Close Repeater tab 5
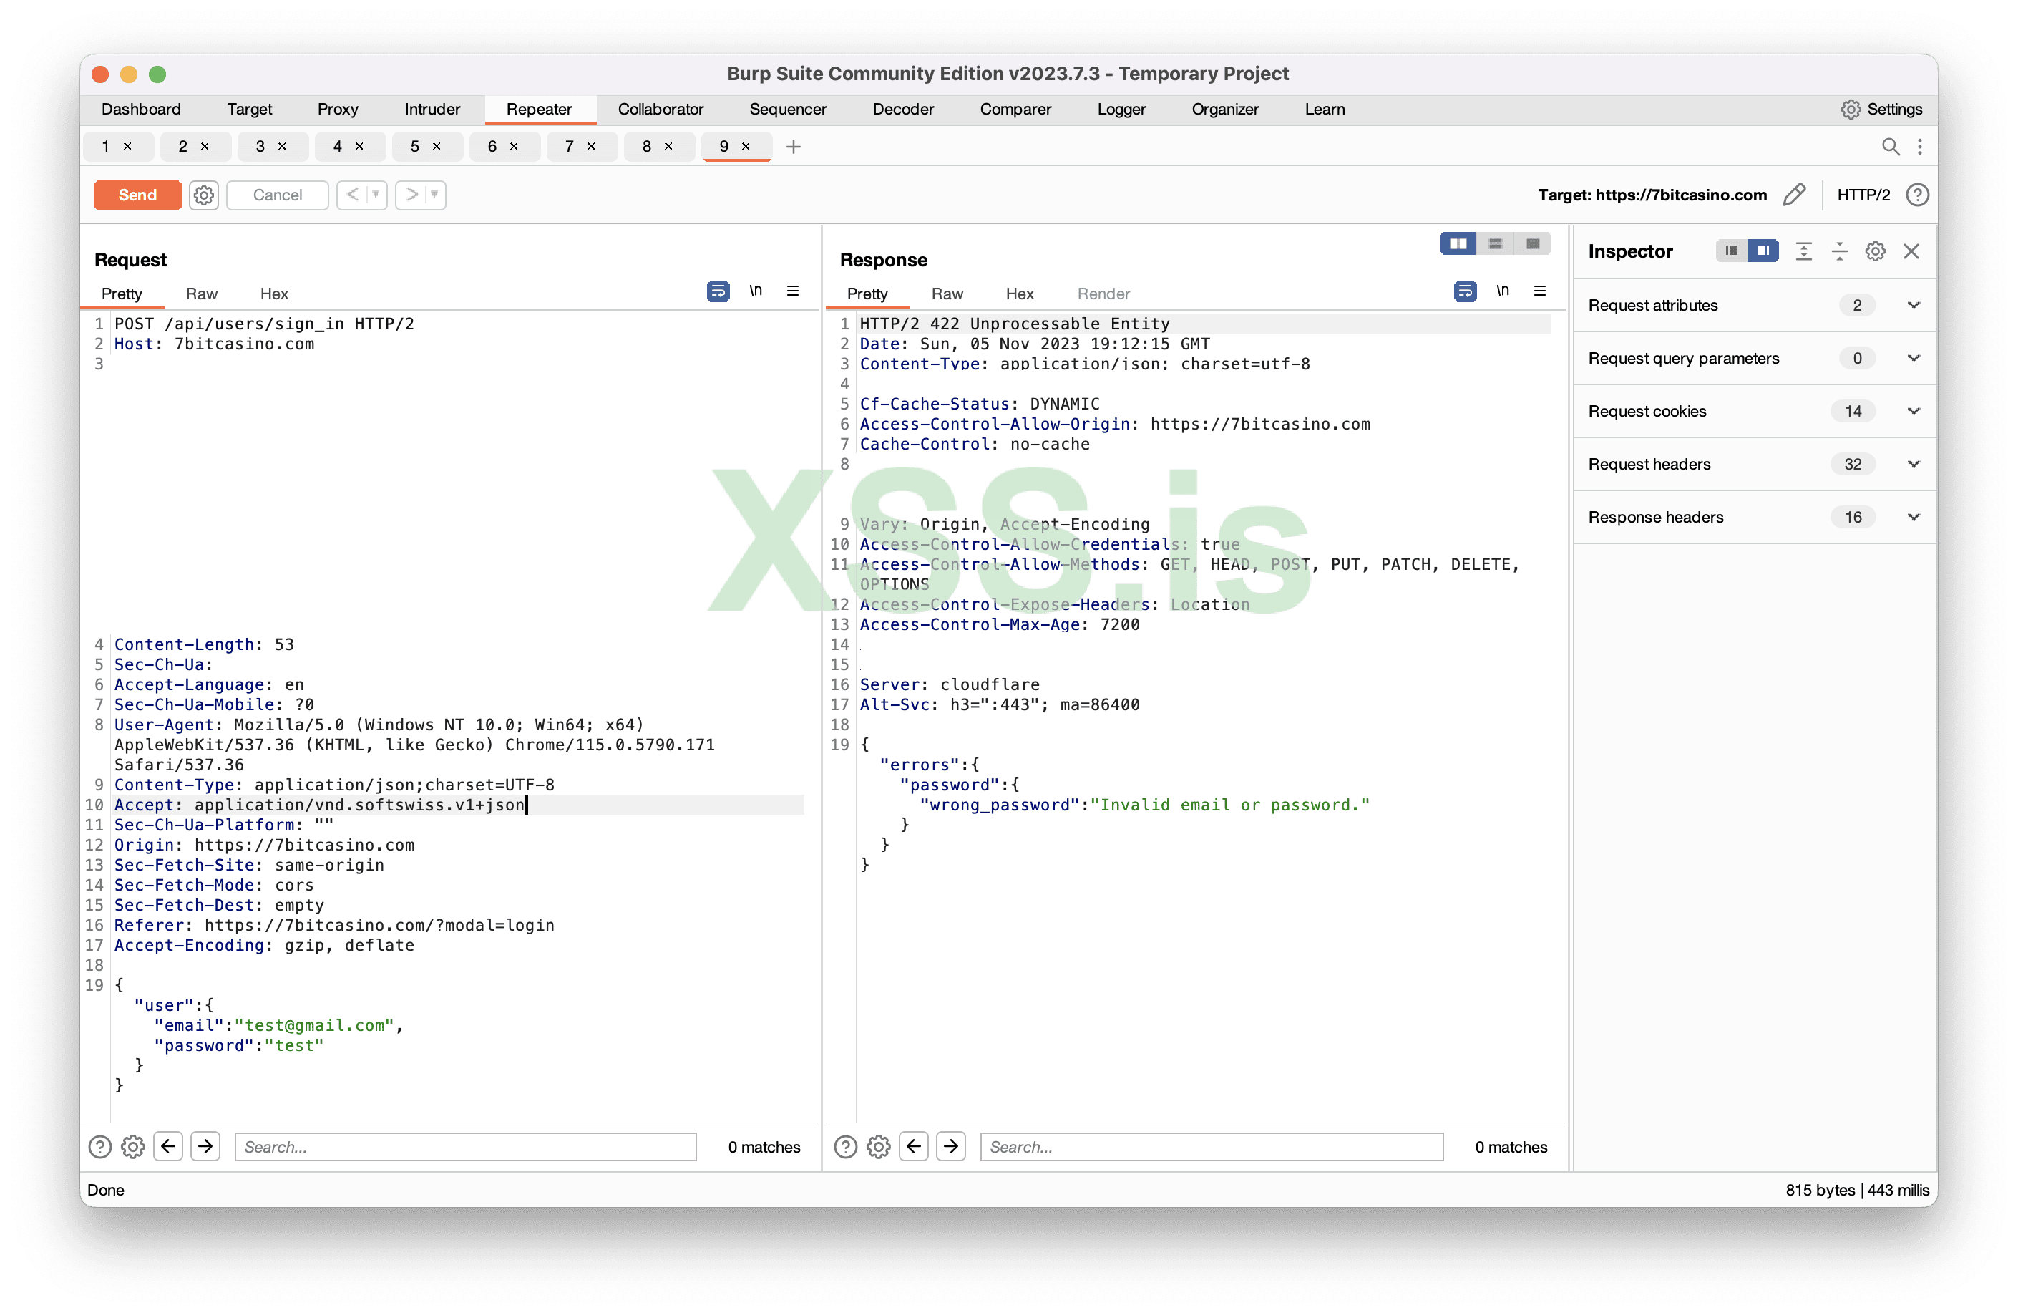The image size is (2018, 1313). click(x=437, y=147)
